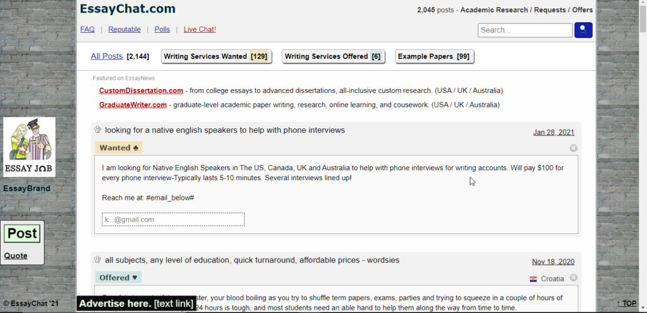This screenshot has width=647, height=313.
Task: Click the Quote link under Post
Action: (16, 255)
